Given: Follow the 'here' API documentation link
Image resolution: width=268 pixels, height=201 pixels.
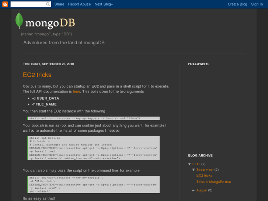Looking at the screenshot, I should pos(76,91).
